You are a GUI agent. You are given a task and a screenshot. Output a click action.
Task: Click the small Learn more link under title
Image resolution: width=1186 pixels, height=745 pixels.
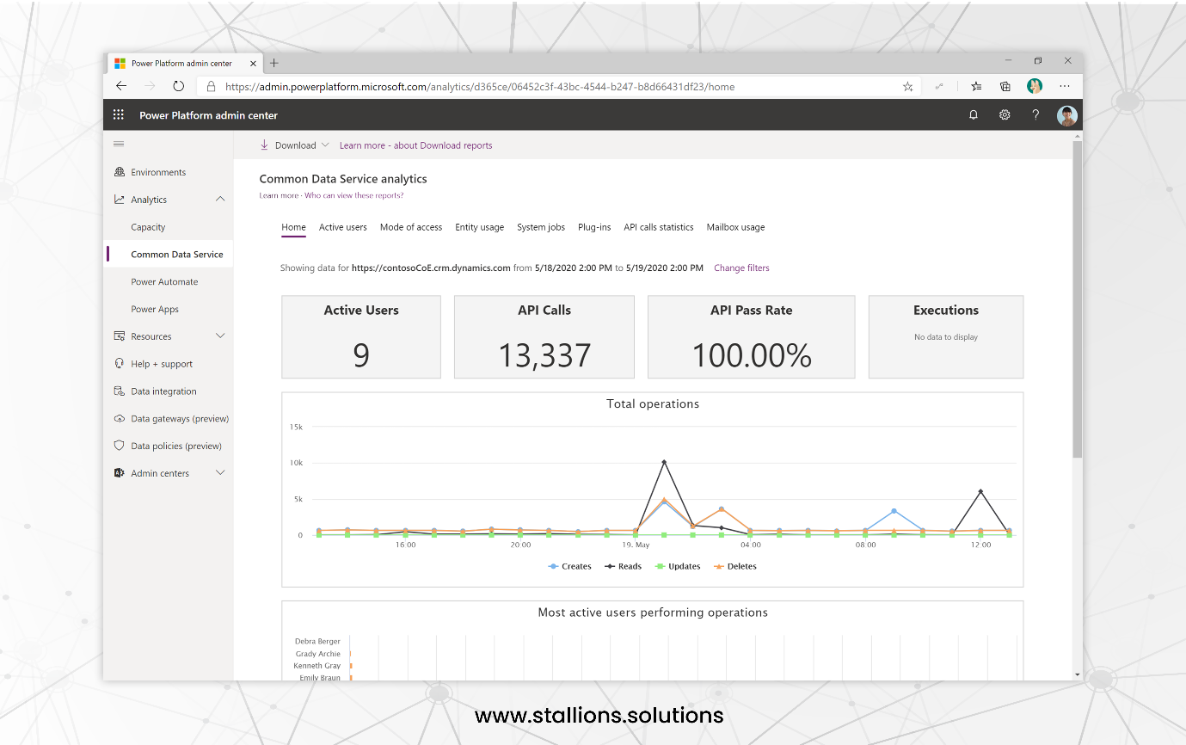(279, 195)
